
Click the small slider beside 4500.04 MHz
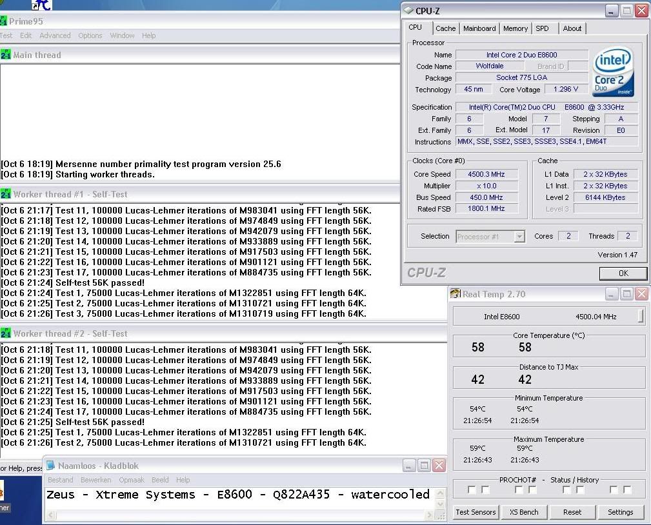641,316
